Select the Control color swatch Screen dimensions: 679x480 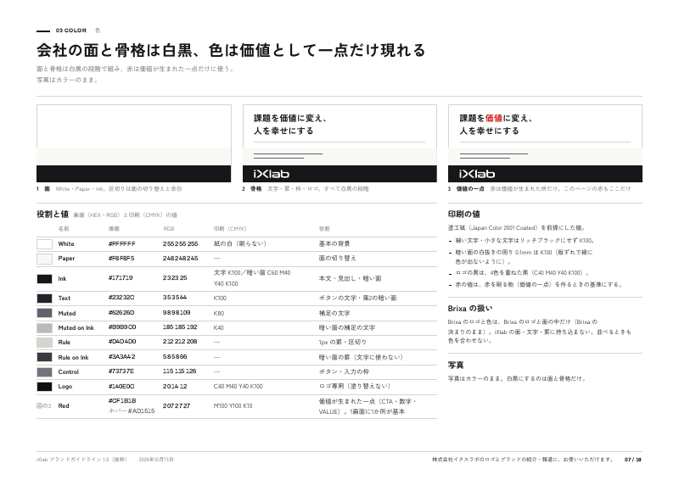pos(44,371)
